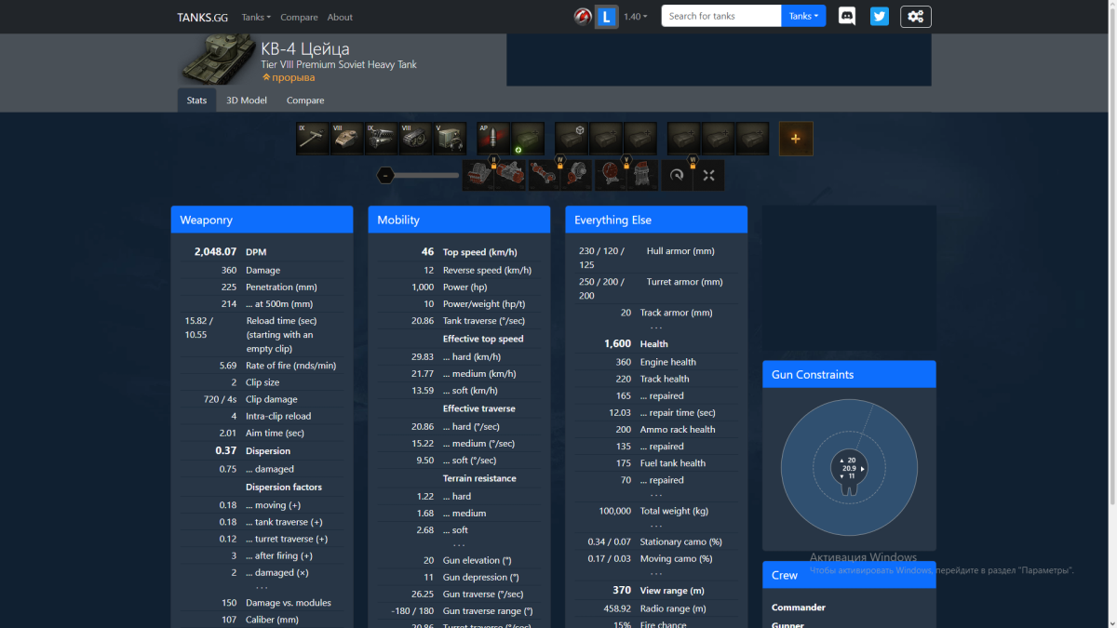Pick the level VI rotation arrow modification
This screenshot has height=628, width=1117.
click(677, 175)
